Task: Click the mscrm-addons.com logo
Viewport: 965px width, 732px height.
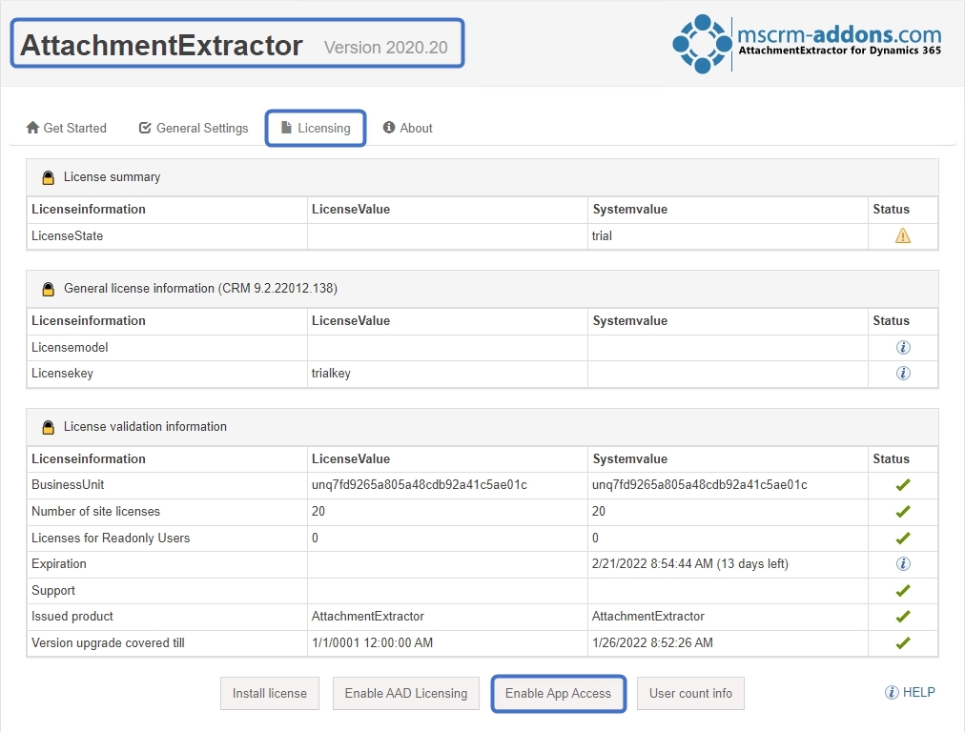Action: pyautogui.click(x=807, y=44)
